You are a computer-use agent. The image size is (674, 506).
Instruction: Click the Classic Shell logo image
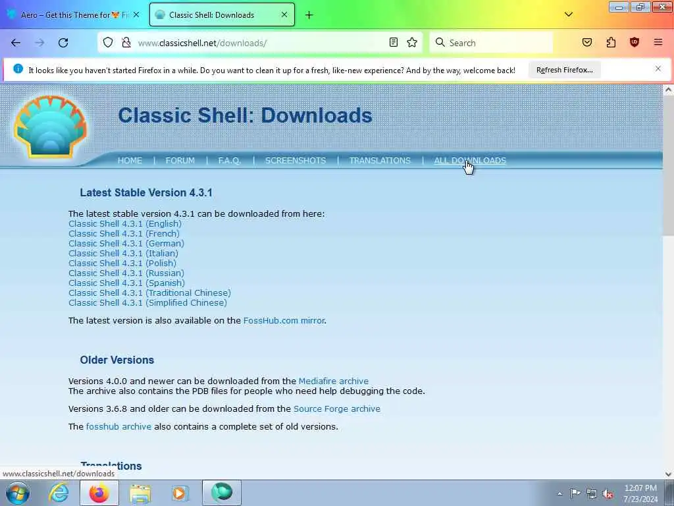pos(50,127)
